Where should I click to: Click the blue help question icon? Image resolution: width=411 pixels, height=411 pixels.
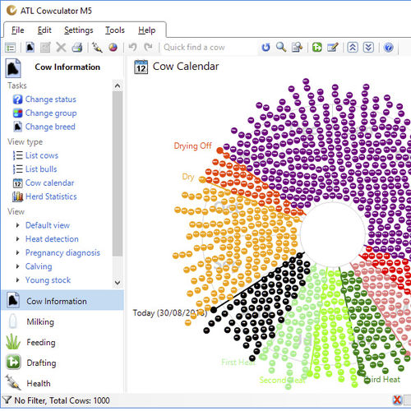(x=389, y=48)
